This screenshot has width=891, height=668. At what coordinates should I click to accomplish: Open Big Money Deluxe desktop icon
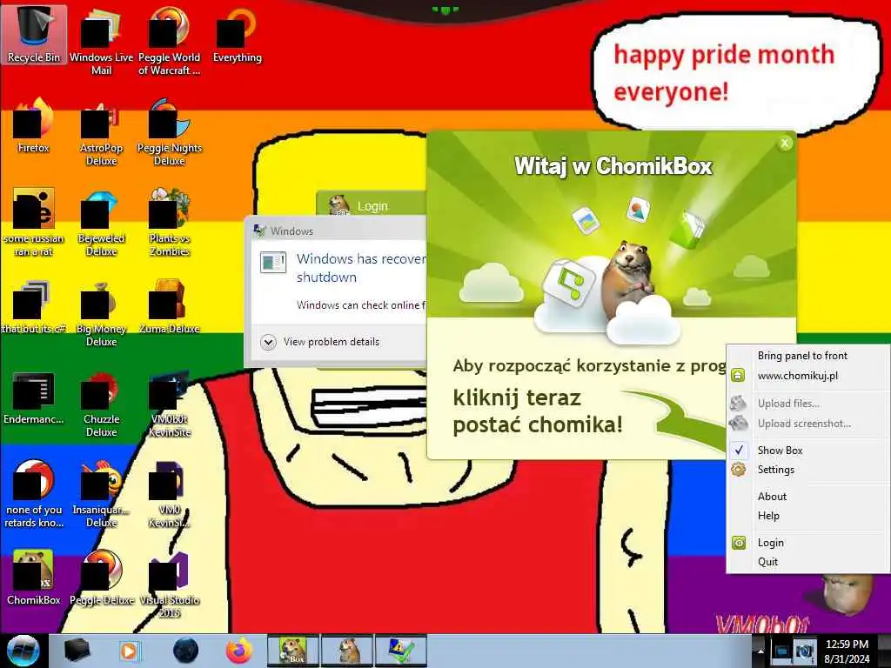pyautogui.click(x=101, y=312)
